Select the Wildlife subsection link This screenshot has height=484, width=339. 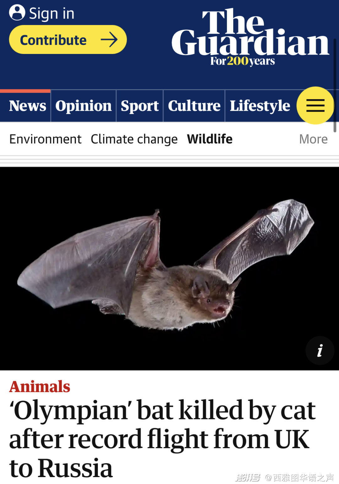click(x=210, y=139)
